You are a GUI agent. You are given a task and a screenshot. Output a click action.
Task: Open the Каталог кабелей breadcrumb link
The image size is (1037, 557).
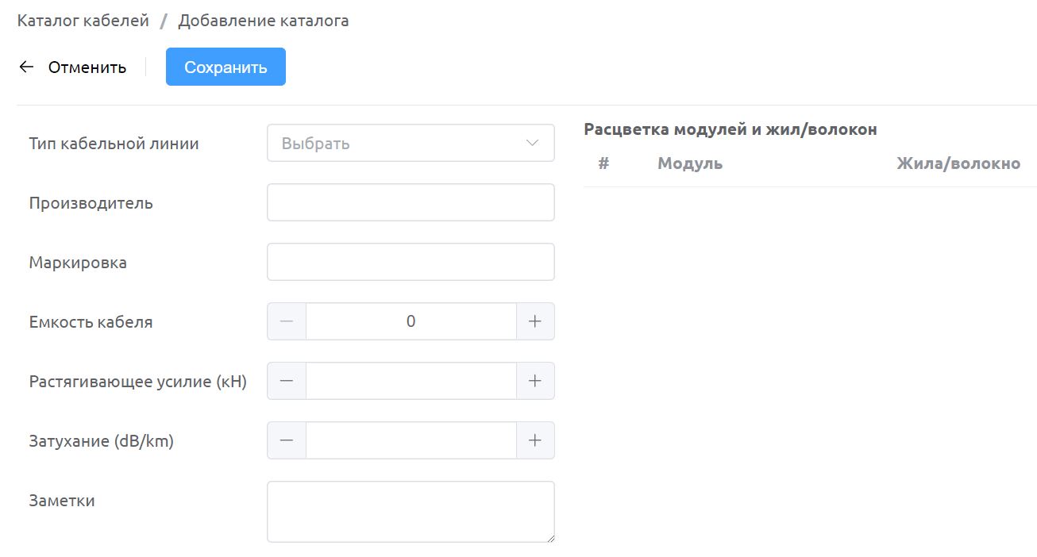(x=83, y=21)
